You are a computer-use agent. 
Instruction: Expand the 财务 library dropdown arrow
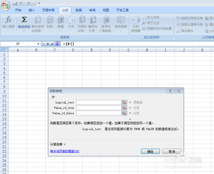pos(50,31)
